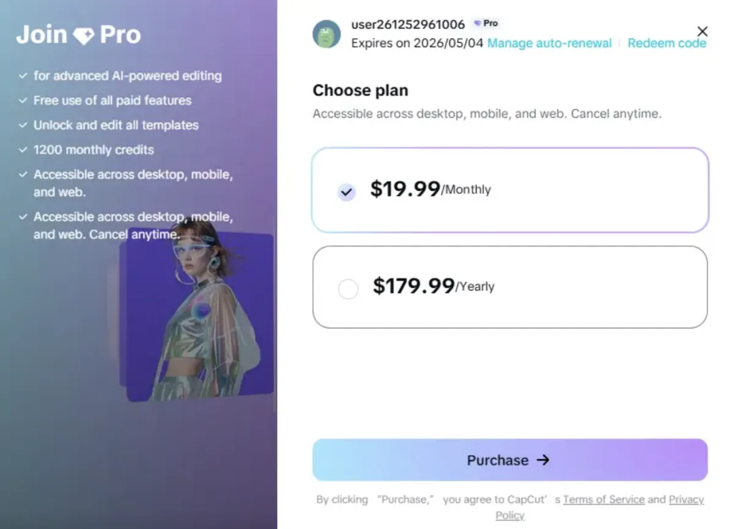Click the Choose plan heading
Viewport: 734px width, 529px height.
(x=360, y=90)
